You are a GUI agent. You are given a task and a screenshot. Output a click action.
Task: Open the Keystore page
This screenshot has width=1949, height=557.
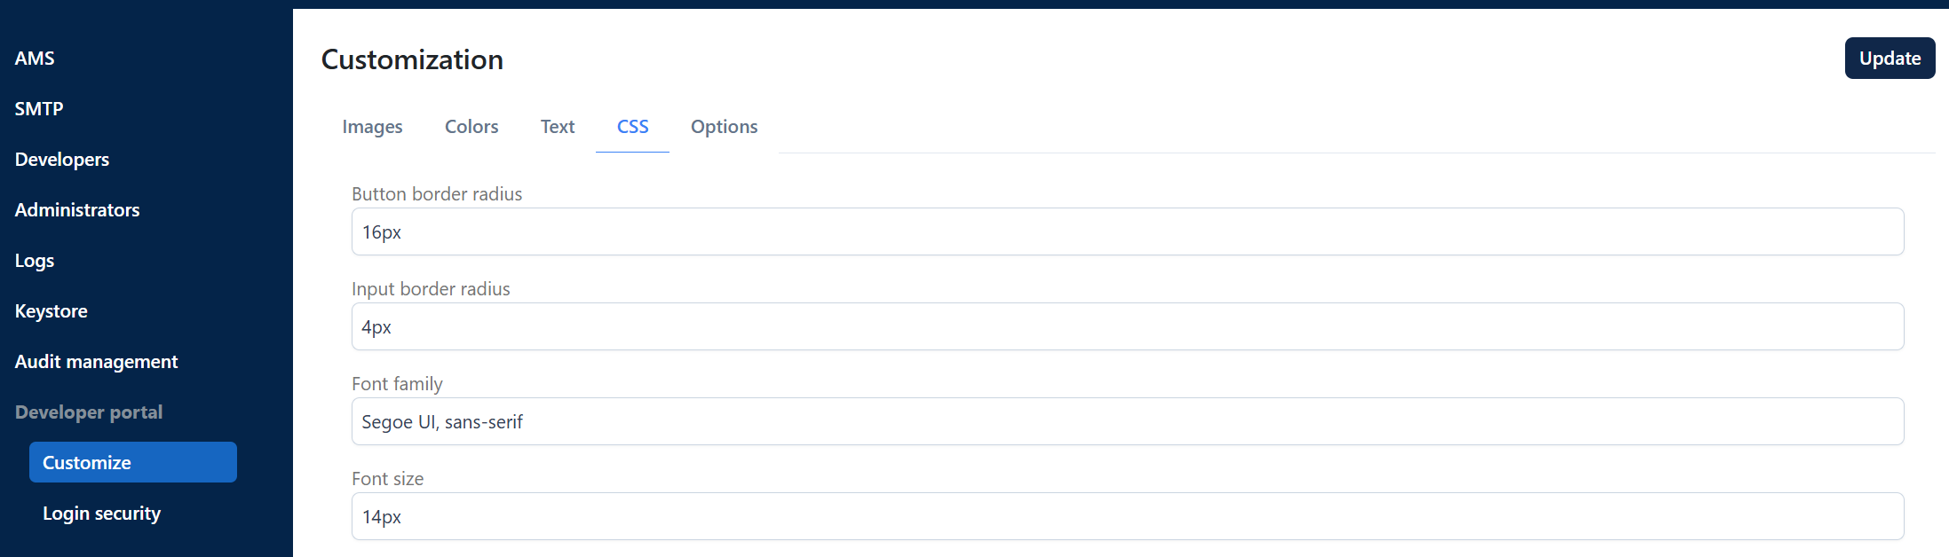click(x=51, y=310)
